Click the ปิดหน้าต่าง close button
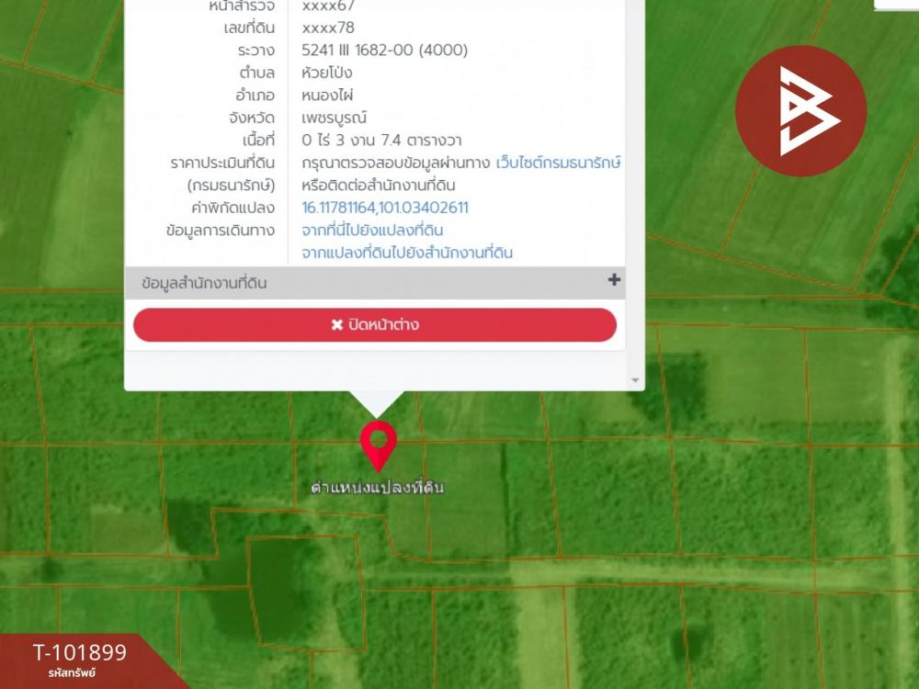Screen dimensions: 919x689 tap(375, 324)
